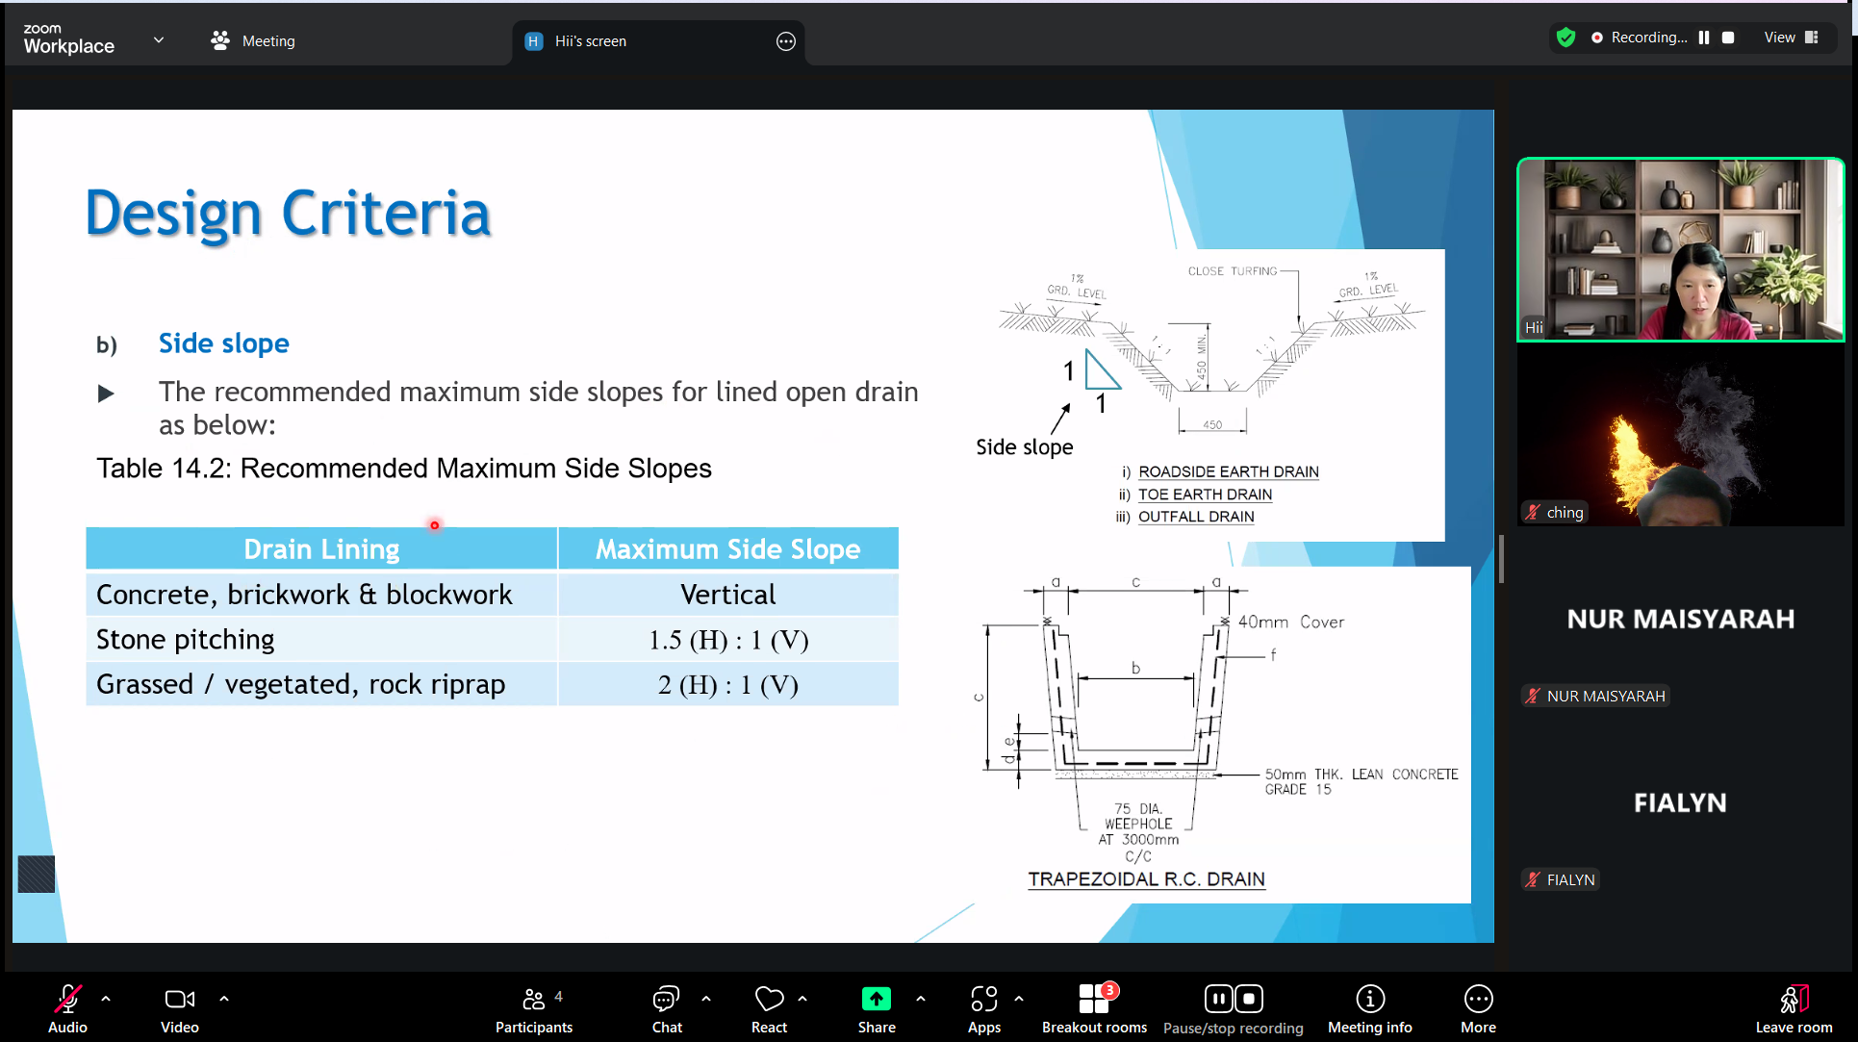Image resolution: width=1858 pixels, height=1042 pixels.
Task: Expand video options arrow
Action: tap(224, 999)
